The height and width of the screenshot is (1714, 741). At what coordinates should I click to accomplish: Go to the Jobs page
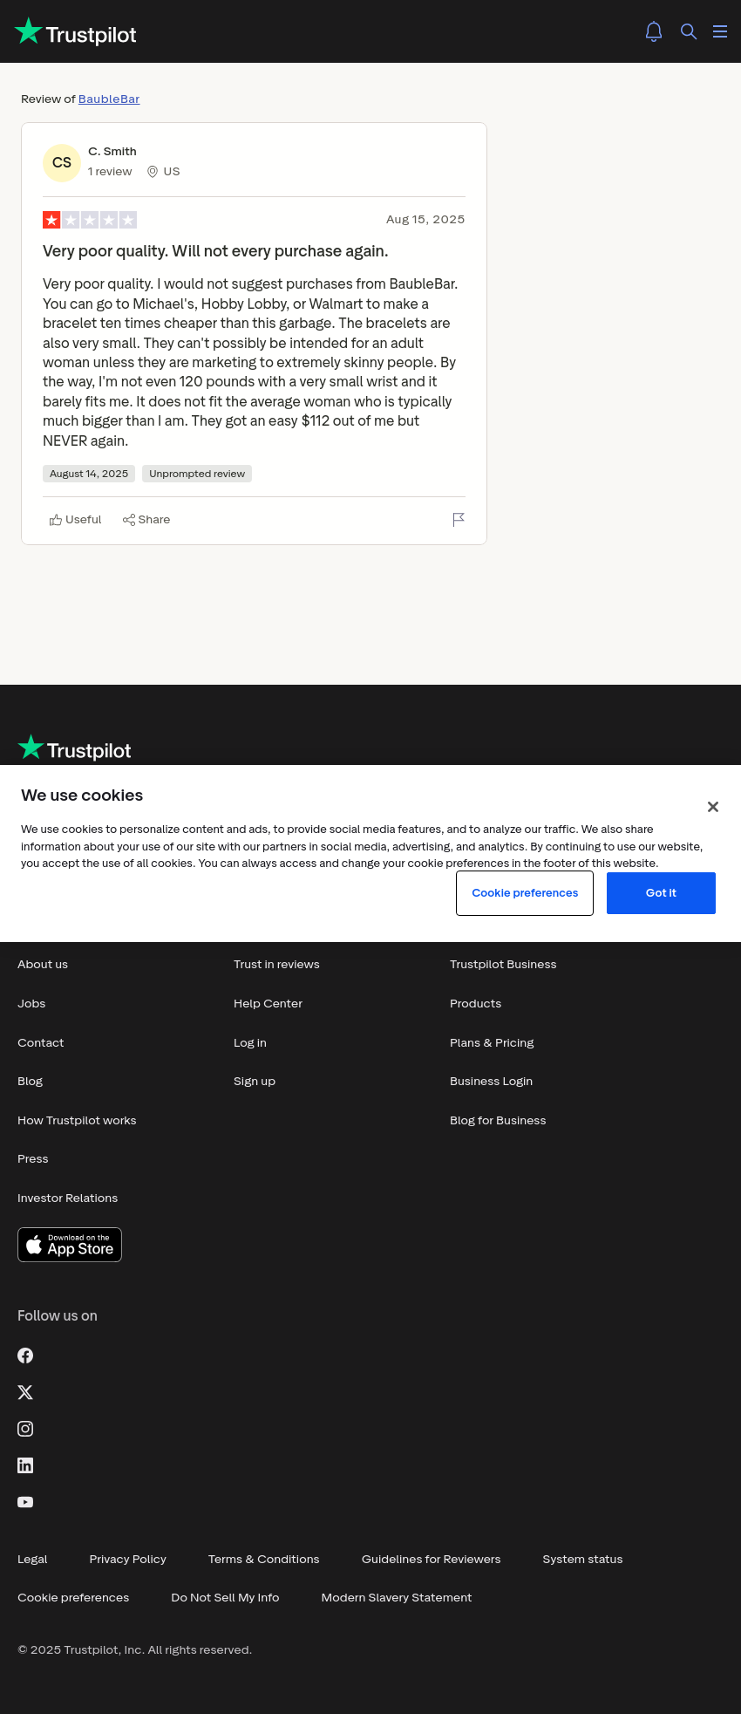click(x=31, y=1003)
